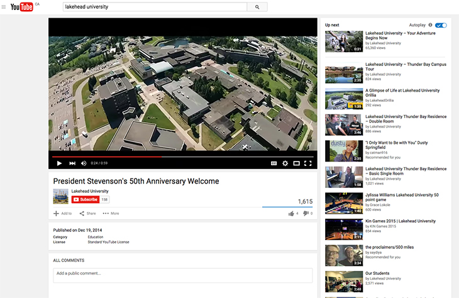Open Jylissa Williams 50 point game video
459x298 pixels.
[402, 197]
